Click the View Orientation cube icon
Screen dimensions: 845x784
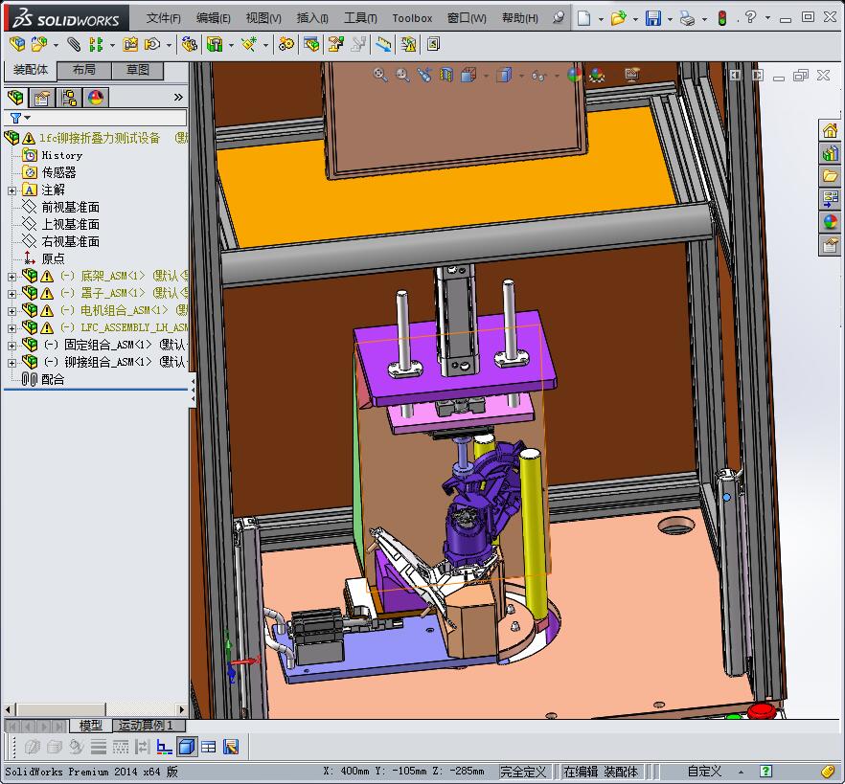(468, 75)
